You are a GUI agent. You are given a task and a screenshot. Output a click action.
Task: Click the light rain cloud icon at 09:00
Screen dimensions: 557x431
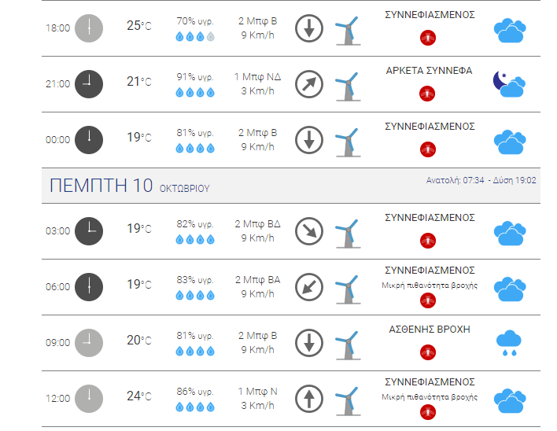pos(509,343)
